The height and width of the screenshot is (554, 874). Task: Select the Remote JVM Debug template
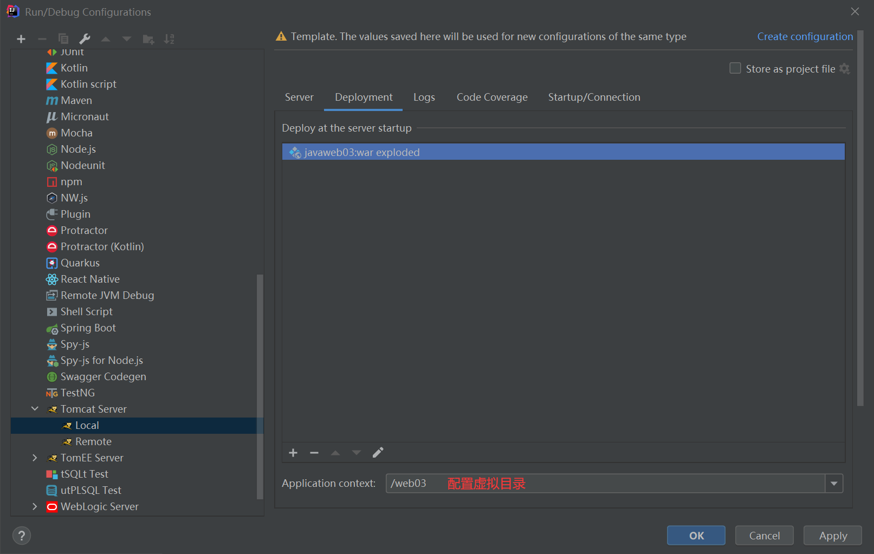tap(137, 295)
